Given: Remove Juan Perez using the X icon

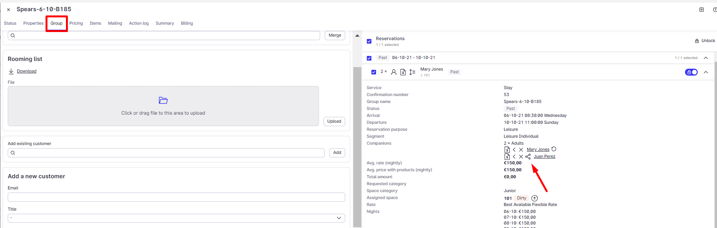Looking at the screenshot, I should [x=521, y=157].
